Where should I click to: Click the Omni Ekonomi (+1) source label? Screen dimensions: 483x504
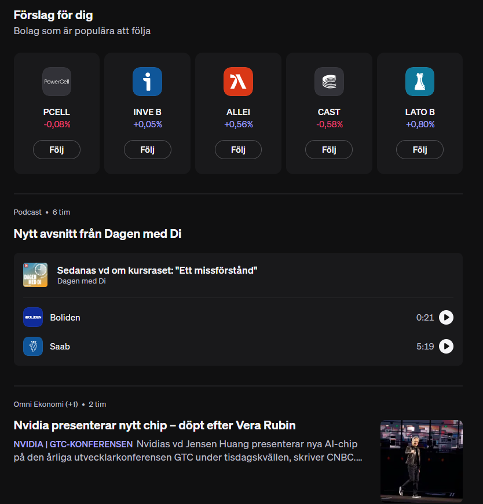tap(46, 404)
